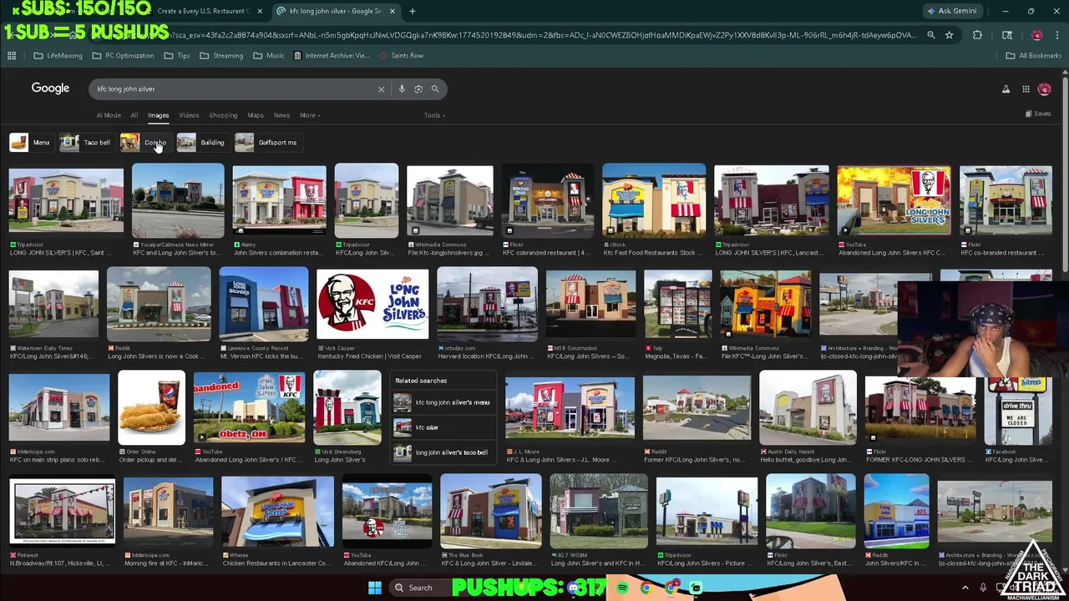Open Google Lens image search
Viewport: 1069px width, 601px height.
pos(418,89)
